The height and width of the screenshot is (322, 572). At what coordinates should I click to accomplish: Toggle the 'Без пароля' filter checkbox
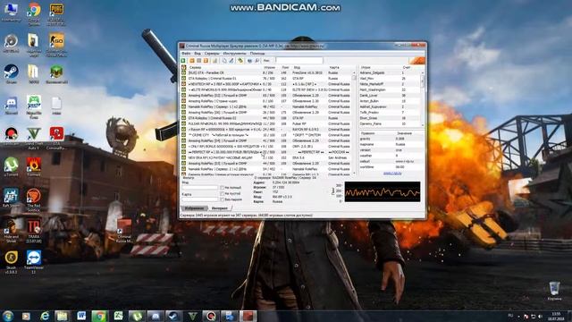pyautogui.click(x=222, y=199)
